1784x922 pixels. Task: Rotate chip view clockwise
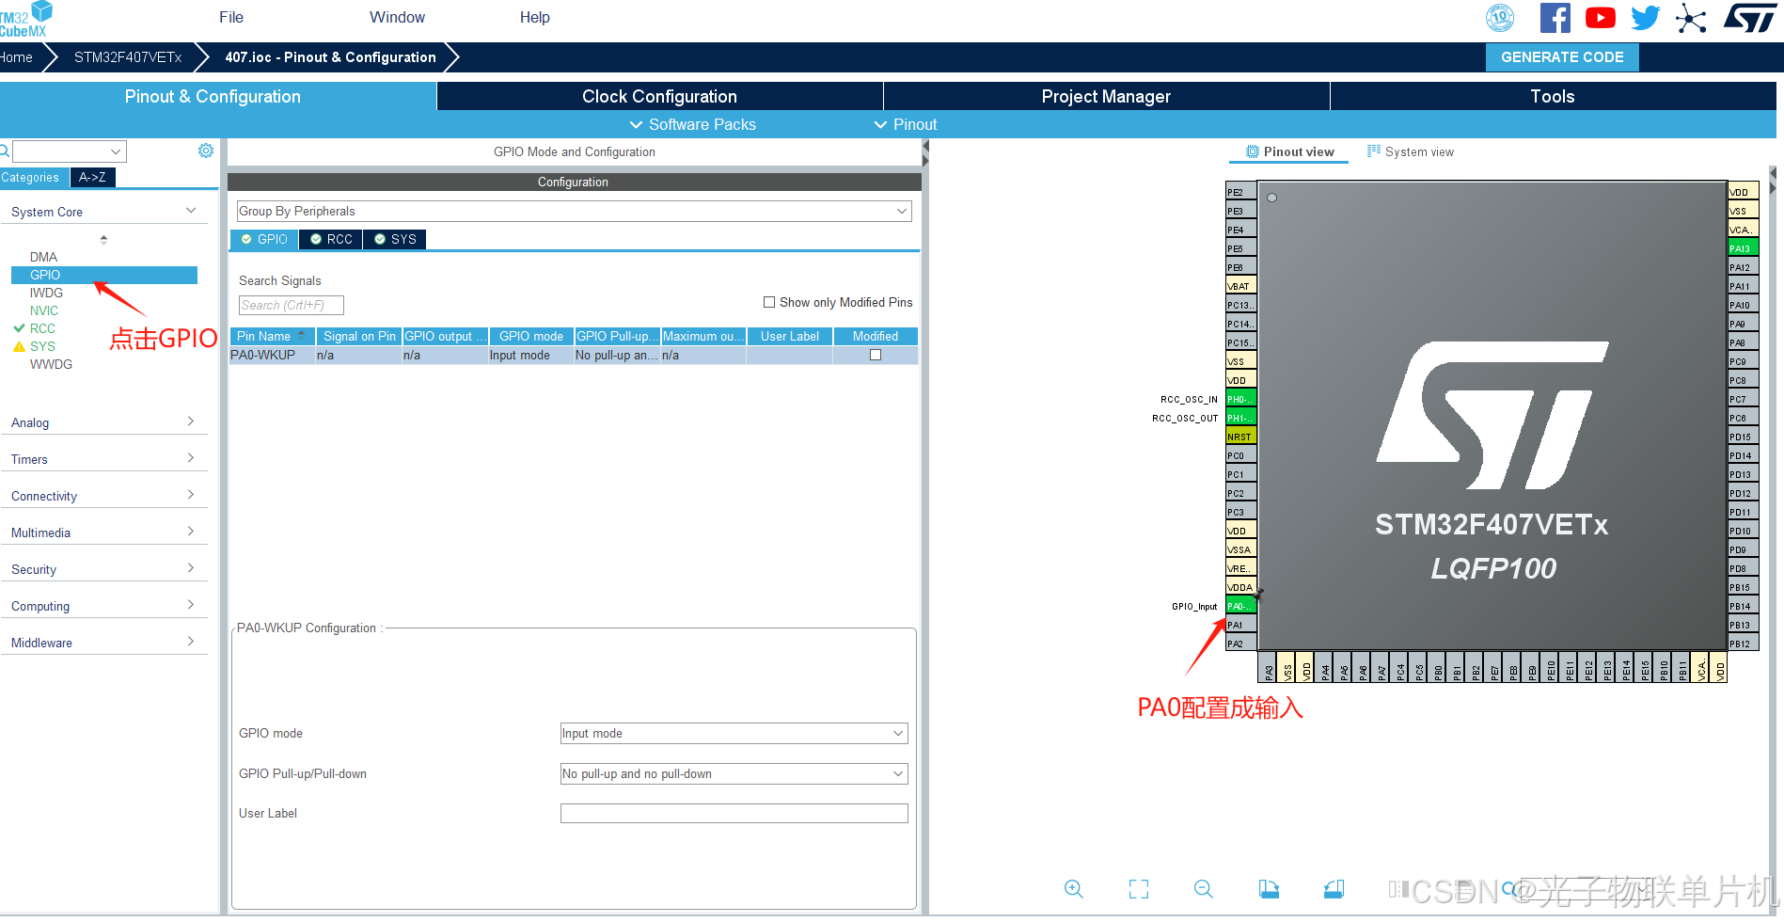(x=1269, y=888)
